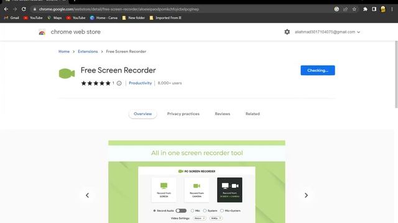
Task: Click the five-star rating
Action: coord(96,83)
